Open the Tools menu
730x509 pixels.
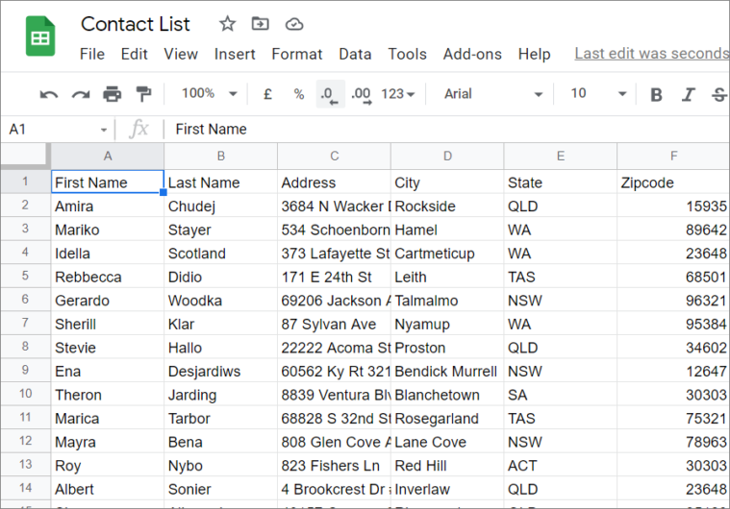408,54
